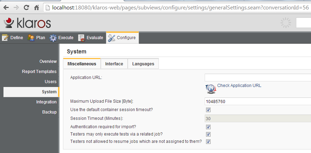The height and width of the screenshot is (153, 311).
Task: Click the Maximum Upload File Size field
Action: 257,102
